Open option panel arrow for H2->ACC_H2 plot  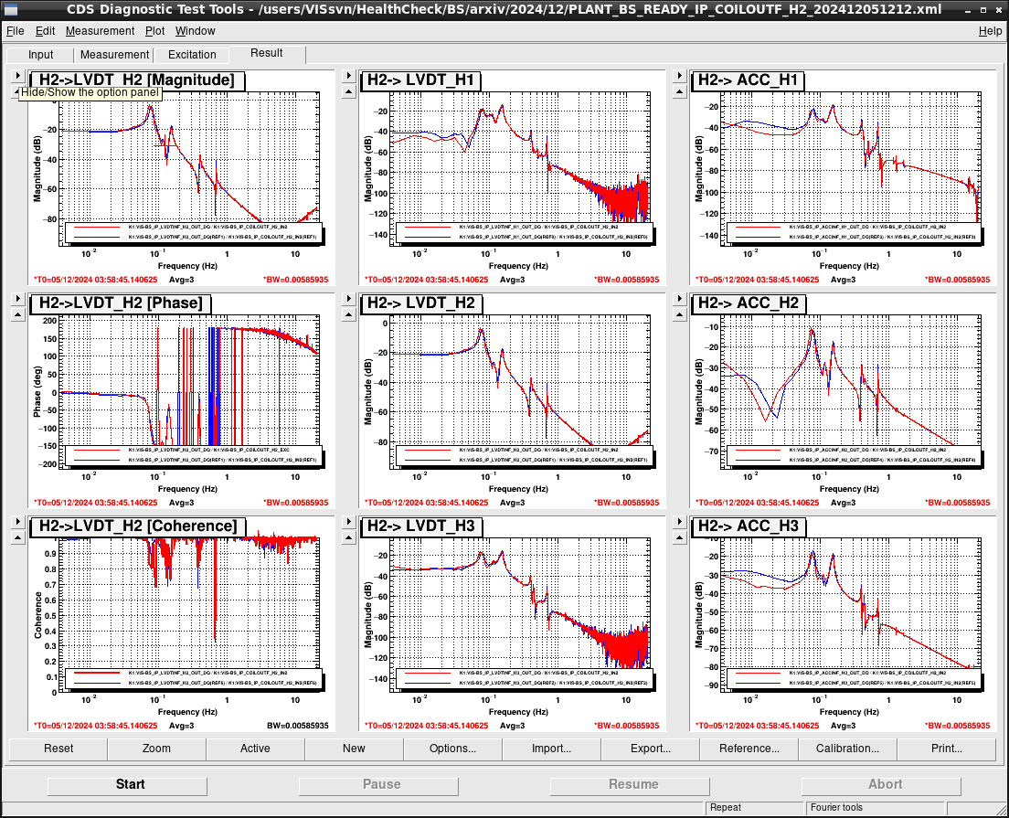[x=680, y=299]
